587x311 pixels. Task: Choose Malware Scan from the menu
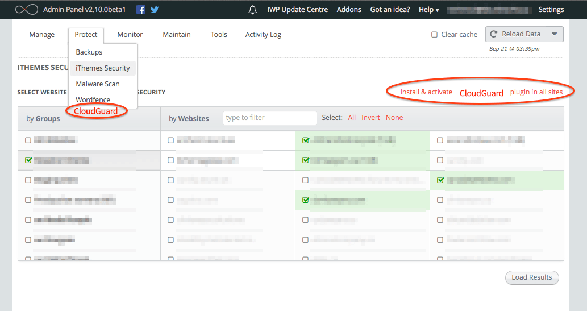click(98, 84)
